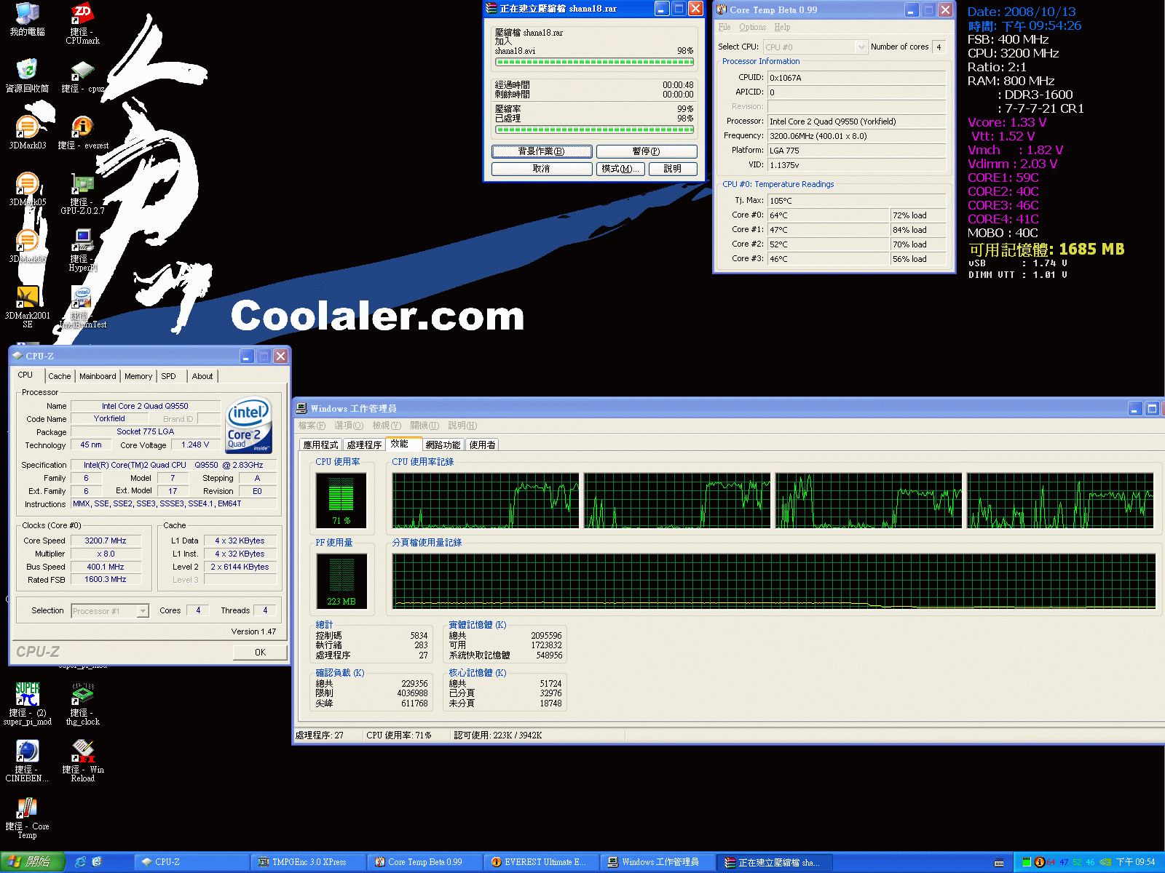This screenshot has width=1165, height=873.
Task: Click the 說明 help button in WinRAR
Action: 673,169
